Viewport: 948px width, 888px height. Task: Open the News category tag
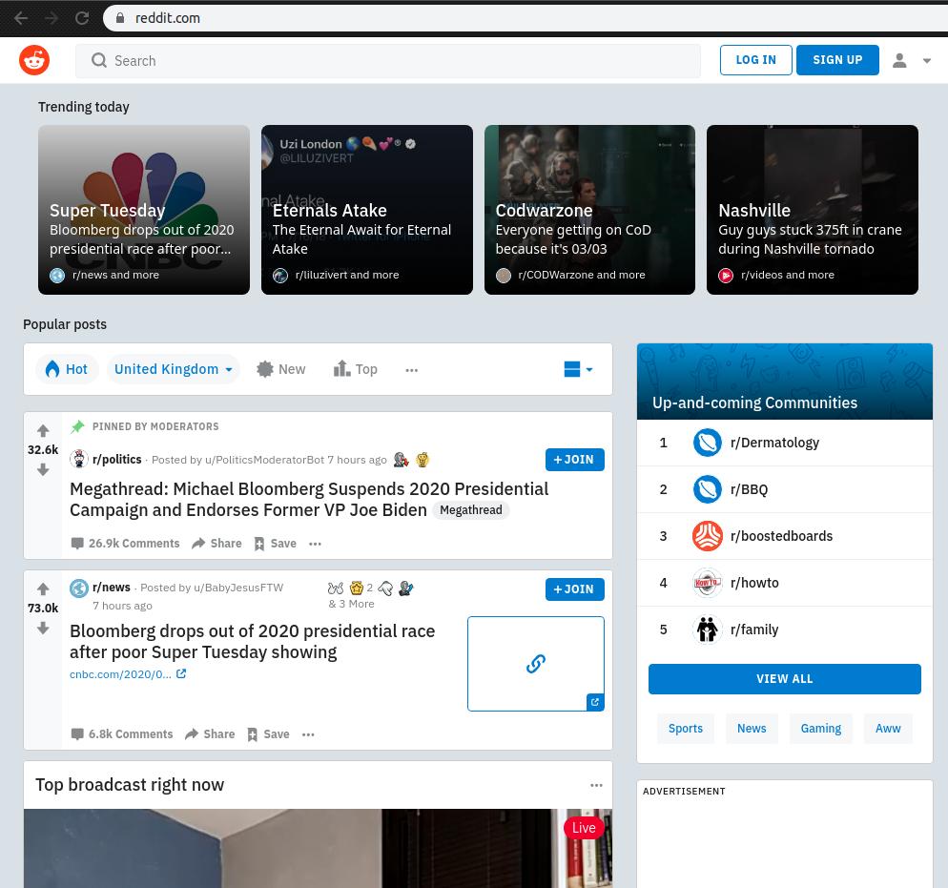(752, 729)
